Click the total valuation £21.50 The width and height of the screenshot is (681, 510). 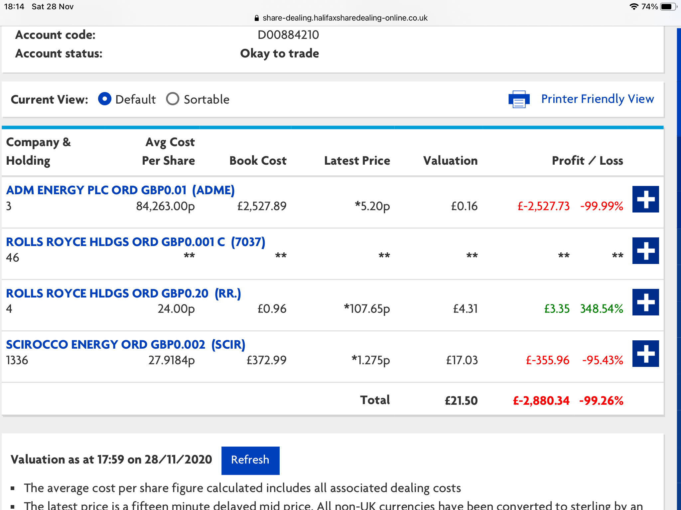[461, 401]
